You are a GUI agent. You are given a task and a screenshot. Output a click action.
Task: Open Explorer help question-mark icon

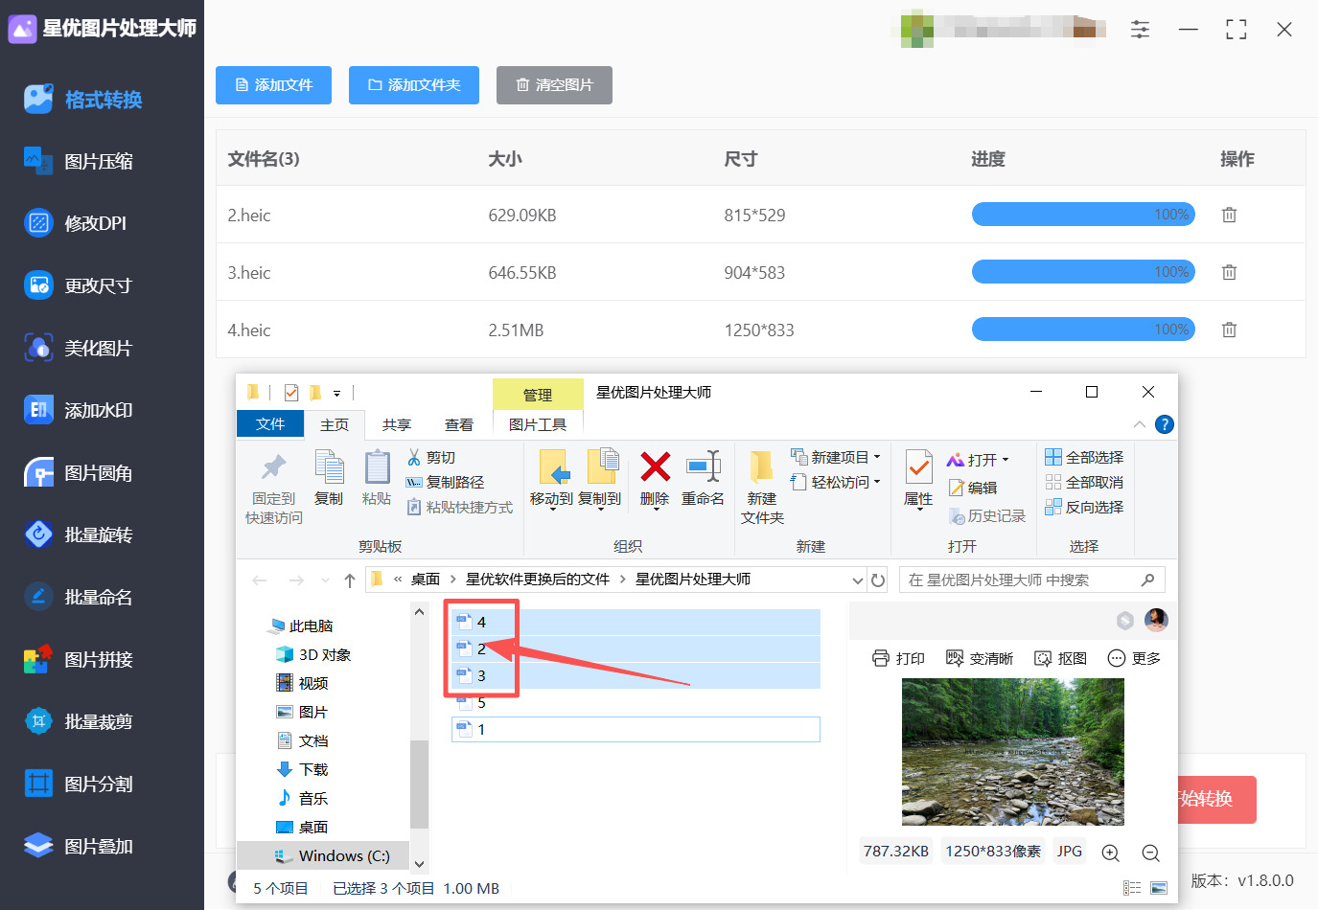tap(1165, 424)
